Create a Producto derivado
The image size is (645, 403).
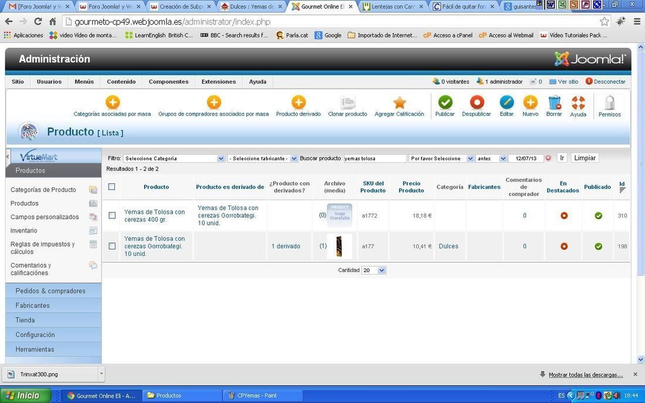[298, 103]
